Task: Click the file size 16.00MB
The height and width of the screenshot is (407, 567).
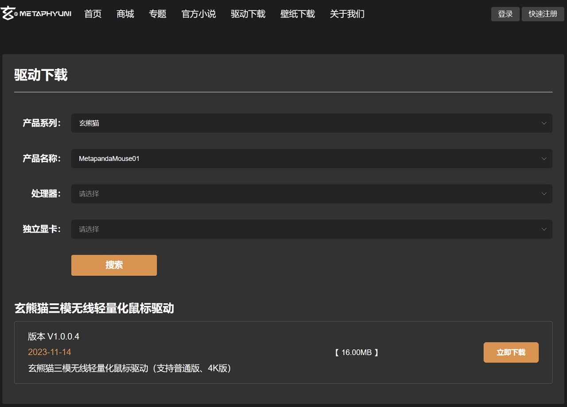Action: point(357,352)
